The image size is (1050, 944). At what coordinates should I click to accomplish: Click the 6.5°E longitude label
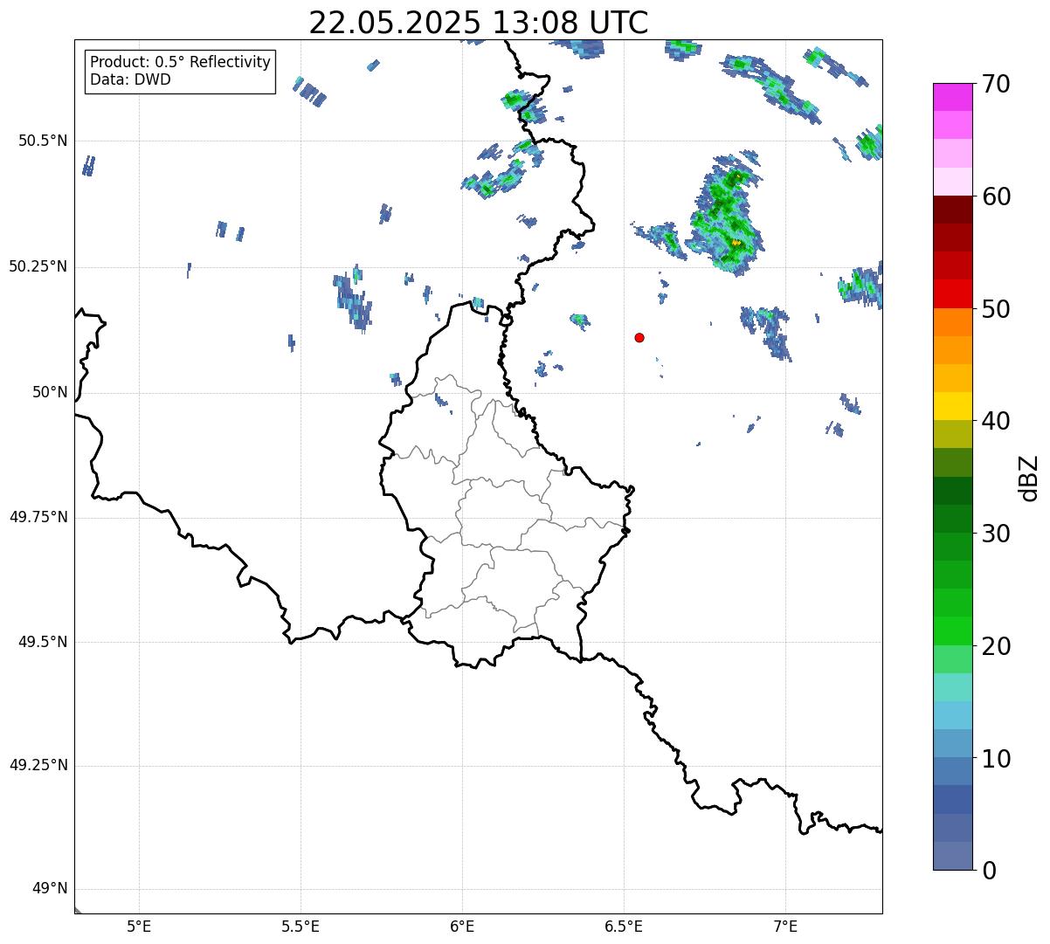[624, 926]
